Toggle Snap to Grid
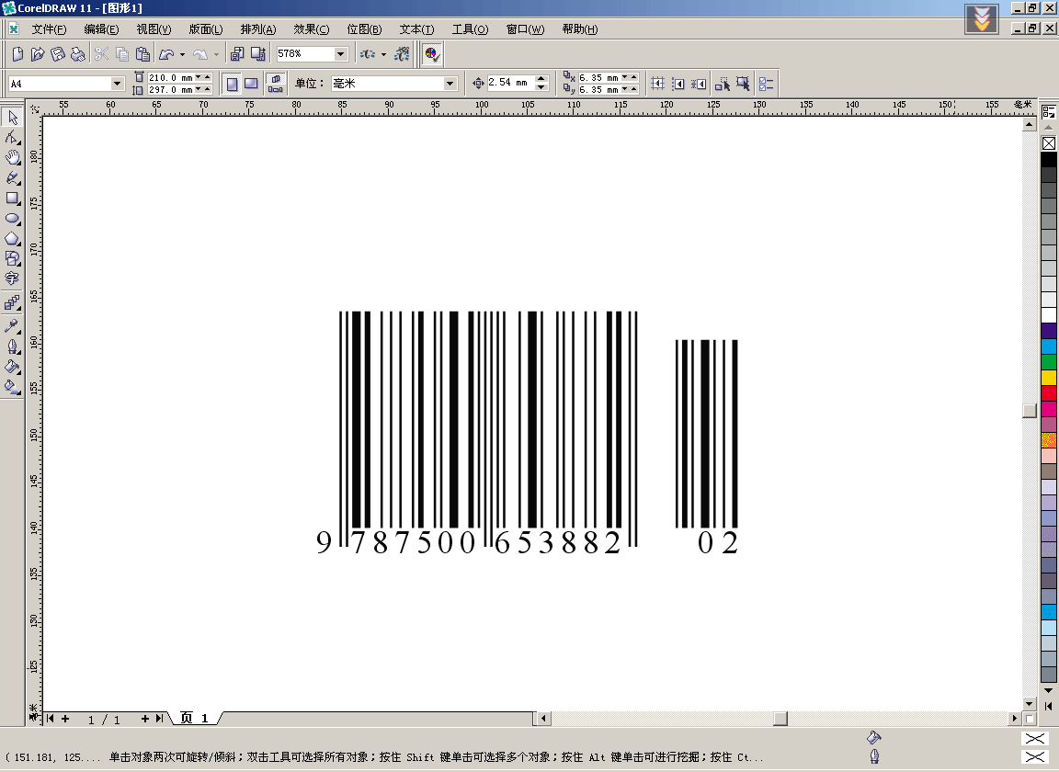 pos(657,84)
